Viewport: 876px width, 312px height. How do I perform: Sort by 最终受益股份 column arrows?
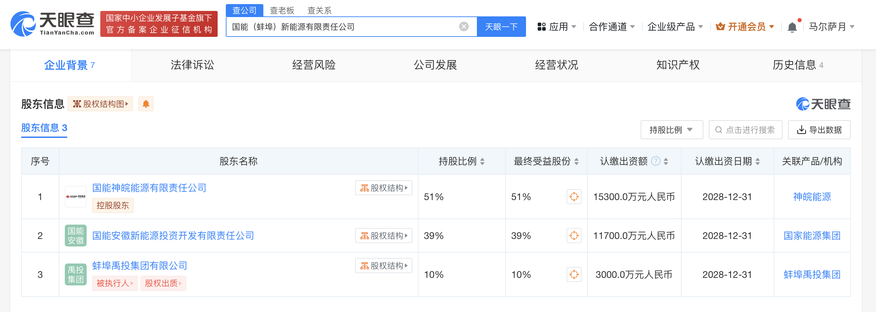click(x=576, y=161)
